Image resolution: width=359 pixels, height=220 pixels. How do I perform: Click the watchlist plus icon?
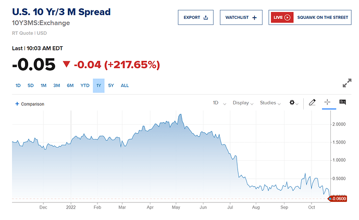coord(254,18)
